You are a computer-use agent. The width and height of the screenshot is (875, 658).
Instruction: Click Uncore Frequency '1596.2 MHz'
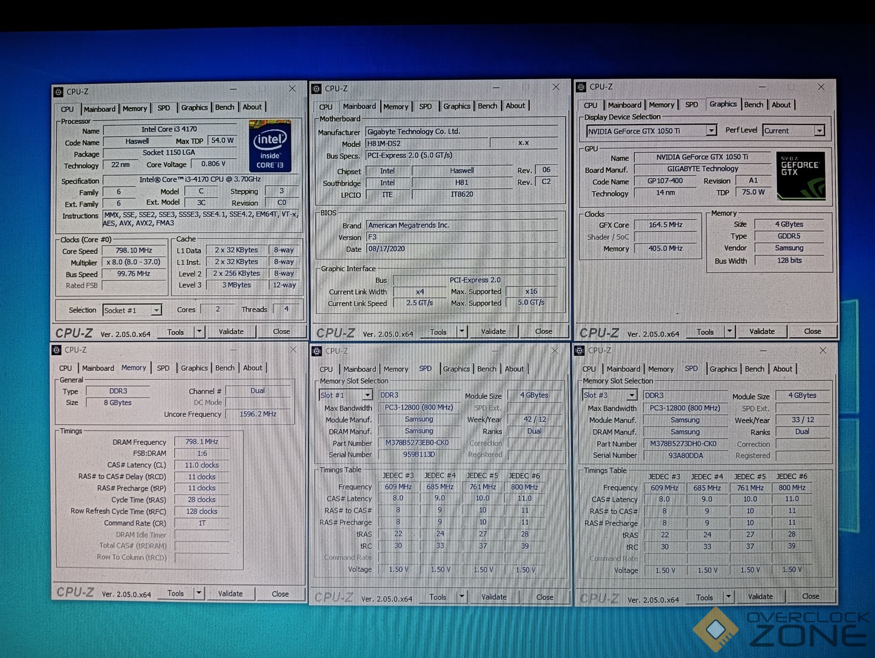pos(258,415)
